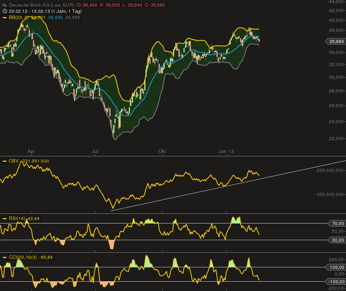This screenshot has width=346, height=291.
Task: Click the yellow OBV legend marker
Action: click(x=4, y=161)
